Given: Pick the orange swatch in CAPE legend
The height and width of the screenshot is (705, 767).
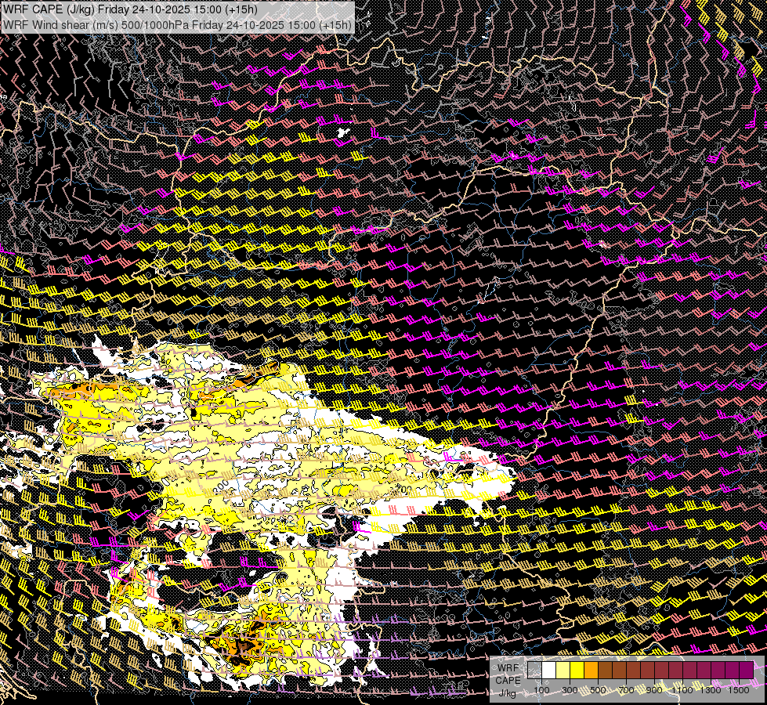Looking at the screenshot, I should tap(591, 670).
